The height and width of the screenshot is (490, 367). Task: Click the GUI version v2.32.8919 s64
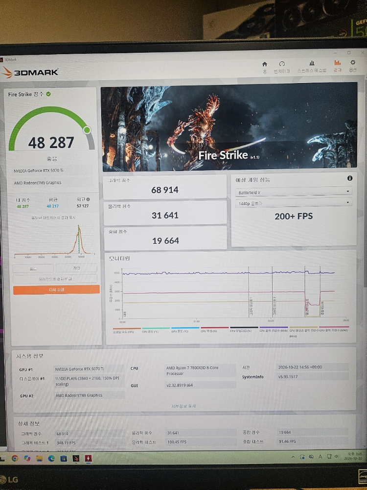(x=200, y=385)
